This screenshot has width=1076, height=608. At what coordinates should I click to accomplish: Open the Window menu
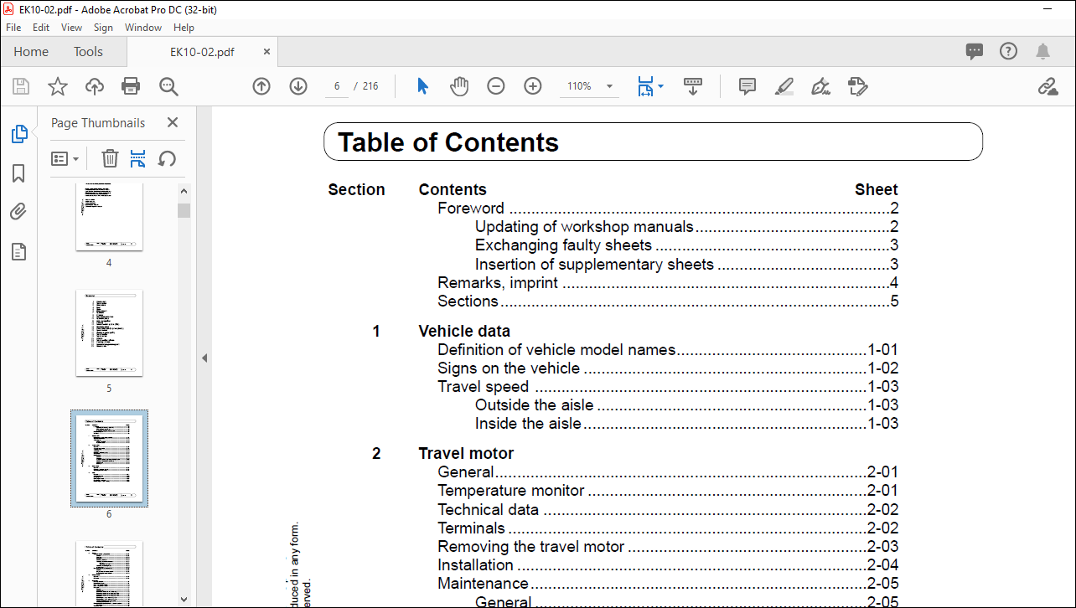pyautogui.click(x=143, y=28)
